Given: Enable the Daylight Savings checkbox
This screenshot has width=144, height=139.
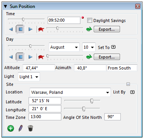Looking at the screenshot, I should pos(90,21).
